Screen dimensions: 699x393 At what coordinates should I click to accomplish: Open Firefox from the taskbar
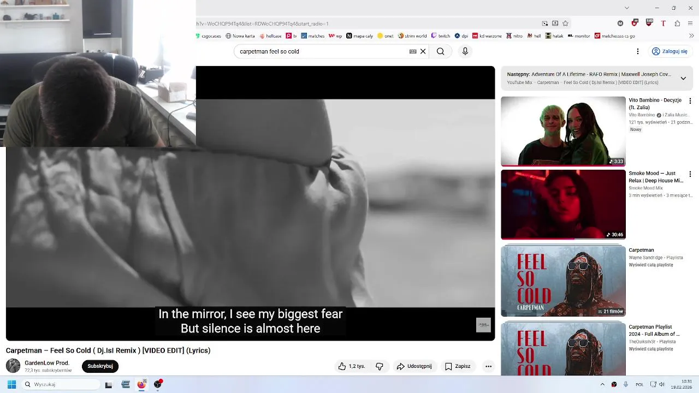141,384
